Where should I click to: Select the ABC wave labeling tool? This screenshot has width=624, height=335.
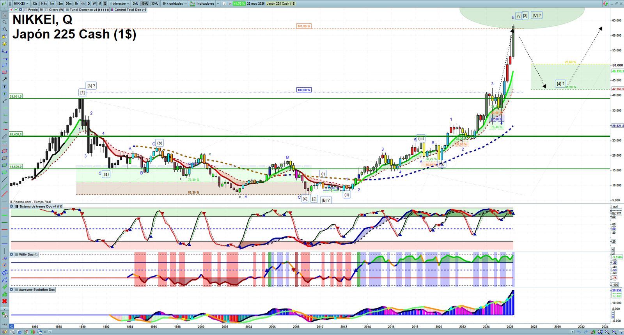(x=5, y=280)
